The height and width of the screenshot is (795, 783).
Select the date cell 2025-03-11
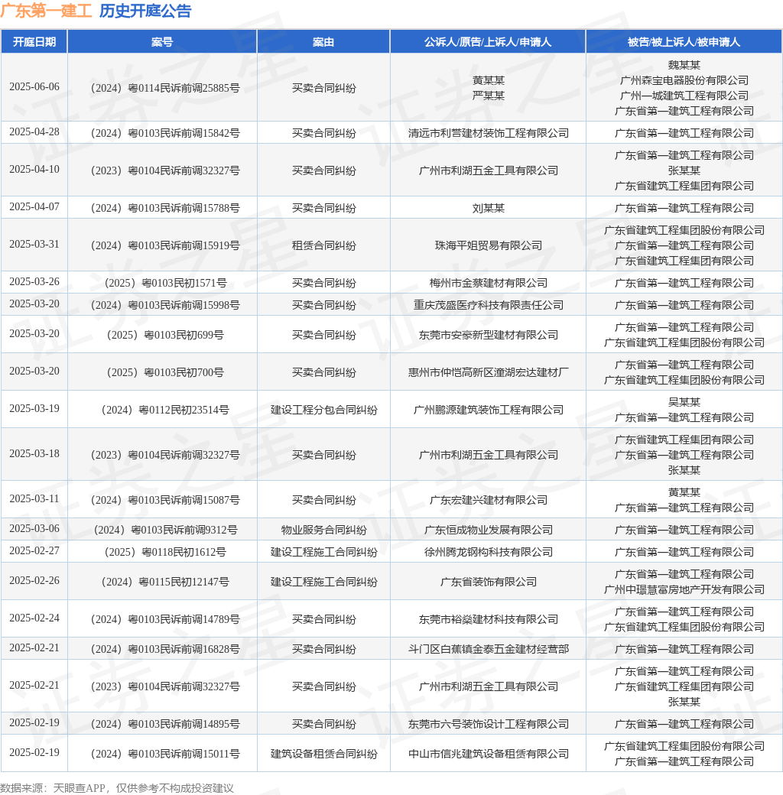point(34,499)
